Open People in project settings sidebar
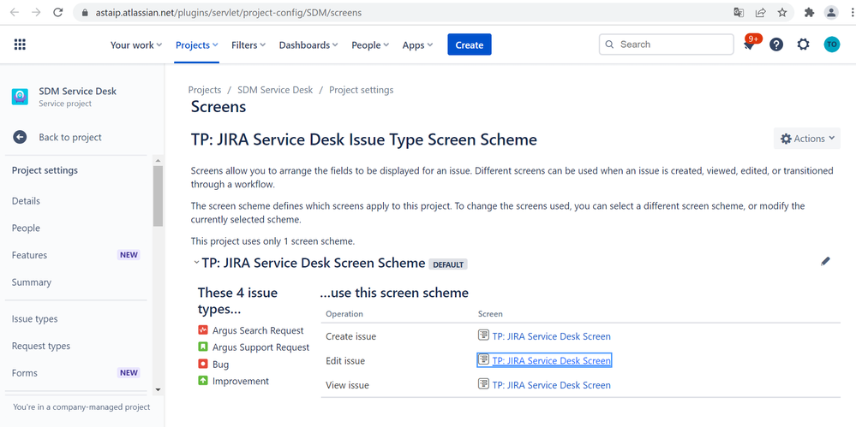 pyautogui.click(x=27, y=228)
